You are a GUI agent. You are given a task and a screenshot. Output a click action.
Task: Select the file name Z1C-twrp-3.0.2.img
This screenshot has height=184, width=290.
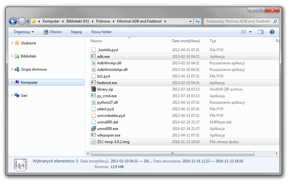(x=113, y=142)
